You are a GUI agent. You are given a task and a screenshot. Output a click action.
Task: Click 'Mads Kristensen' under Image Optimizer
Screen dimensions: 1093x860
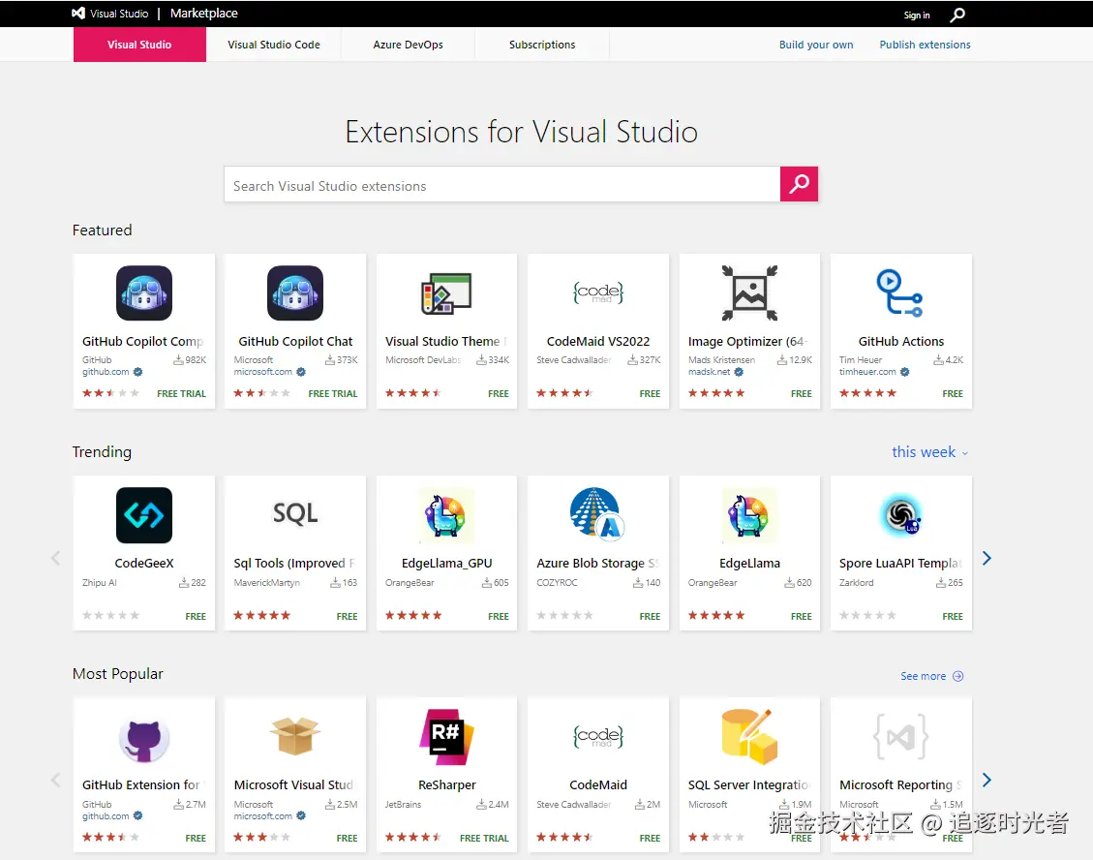(x=721, y=360)
